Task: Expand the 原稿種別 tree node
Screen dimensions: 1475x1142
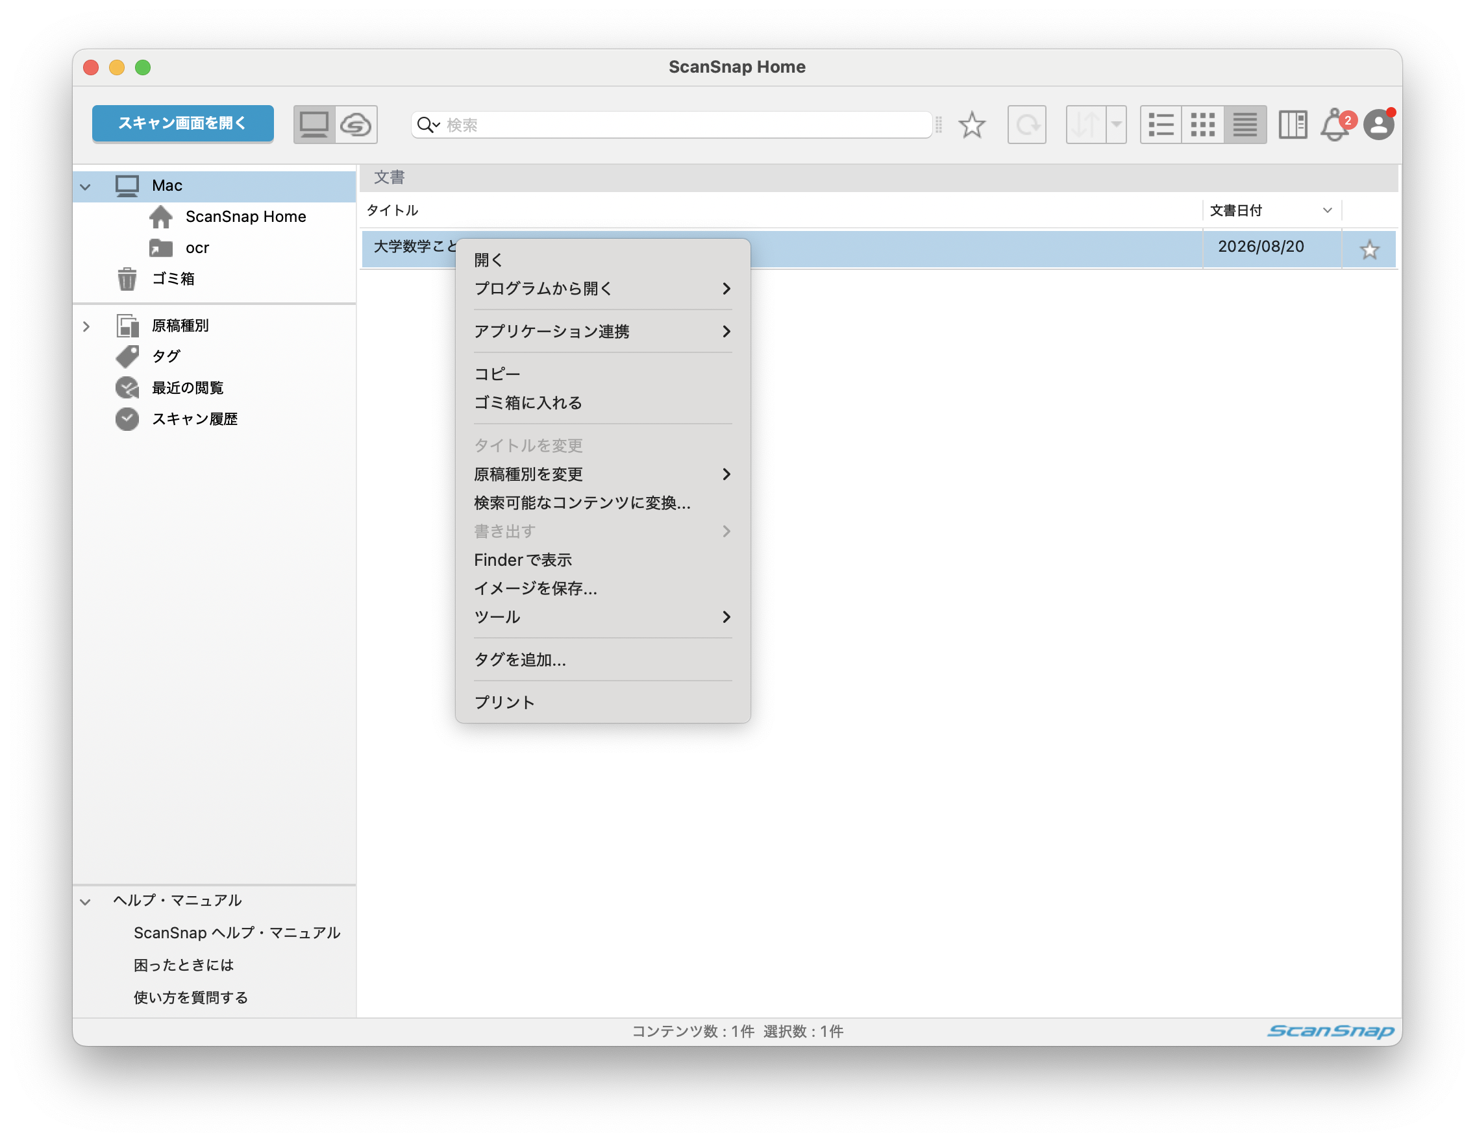Action: click(x=86, y=326)
